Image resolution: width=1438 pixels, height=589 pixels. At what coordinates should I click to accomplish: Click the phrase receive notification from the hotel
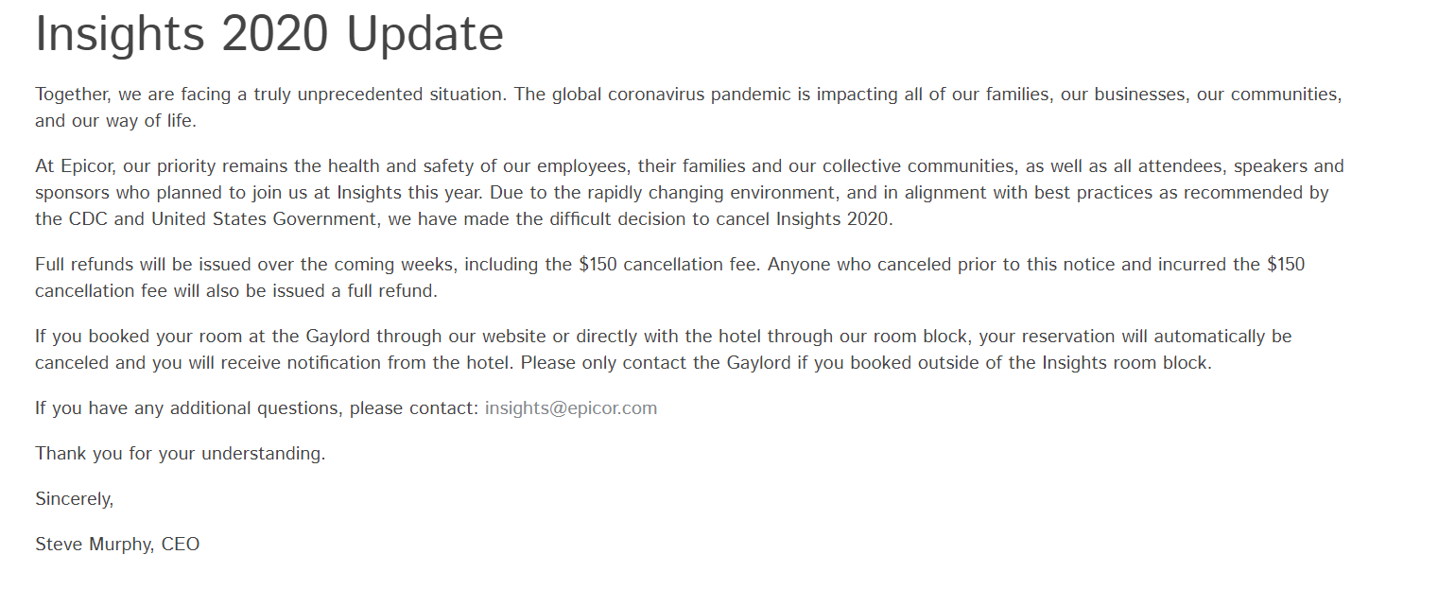[365, 363]
